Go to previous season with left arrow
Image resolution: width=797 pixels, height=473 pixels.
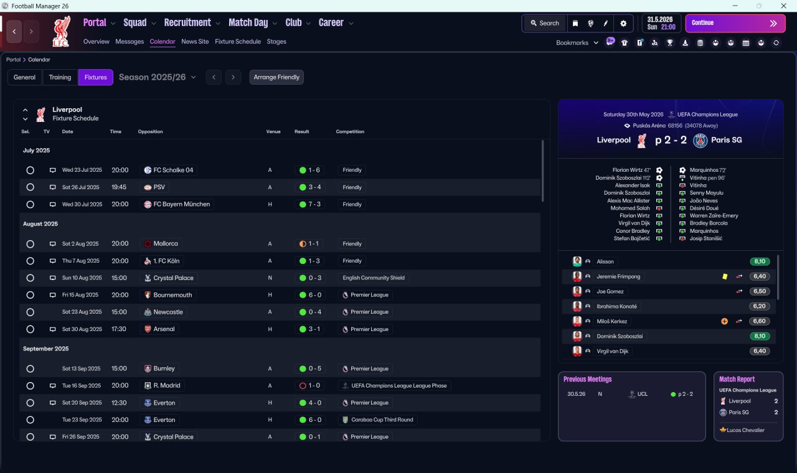(x=214, y=77)
